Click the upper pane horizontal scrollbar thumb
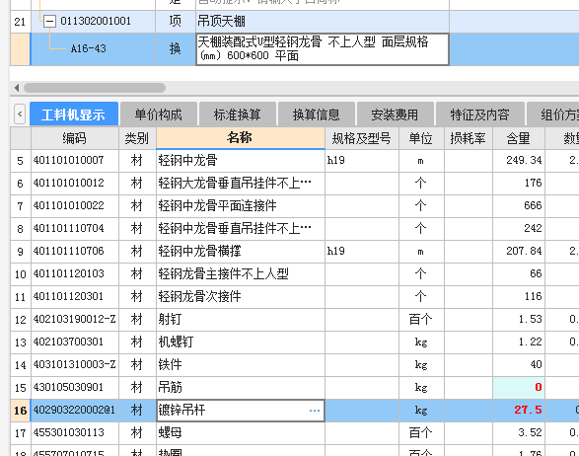Image resolution: width=579 pixels, height=456 pixels. pos(95,88)
